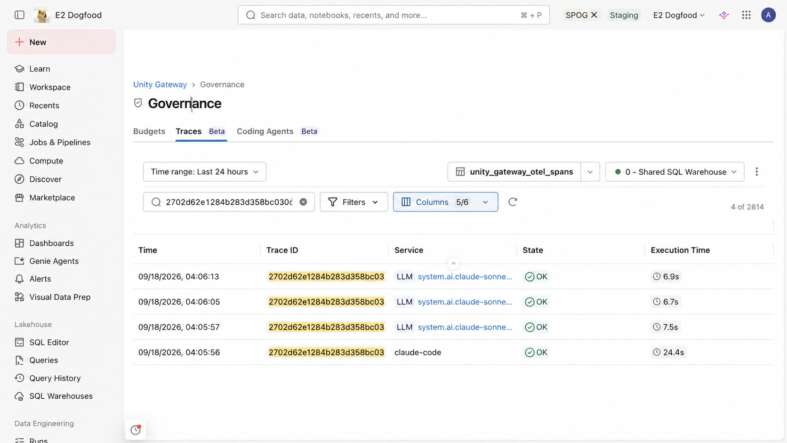Open the claude-sonnet link in 04:06:05 row
The width and height of the screenshot is (787, 443).
[x=465, y=302]
